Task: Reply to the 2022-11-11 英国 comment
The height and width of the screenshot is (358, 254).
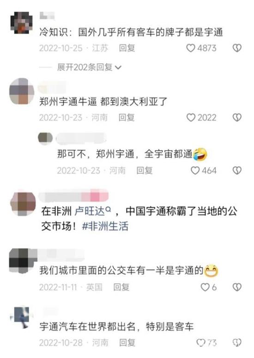Action: coord(121,287)
